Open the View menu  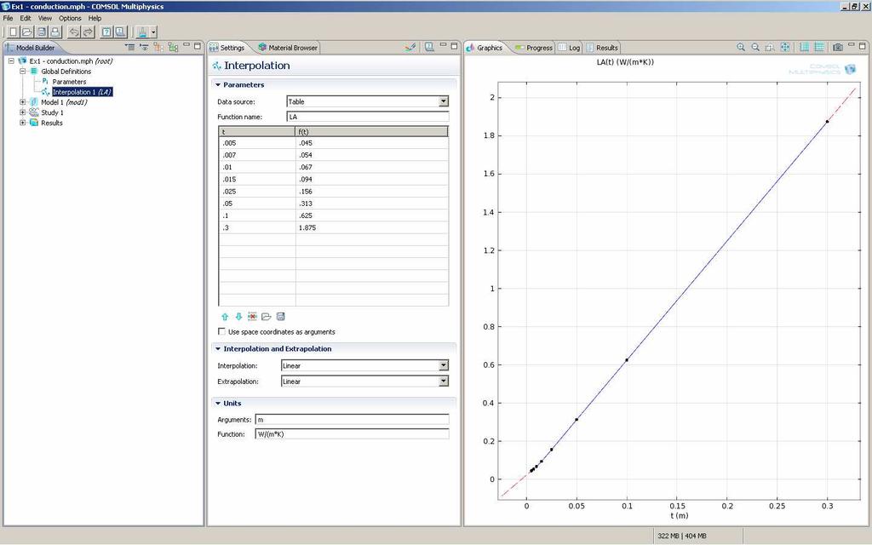pos(45,18)
